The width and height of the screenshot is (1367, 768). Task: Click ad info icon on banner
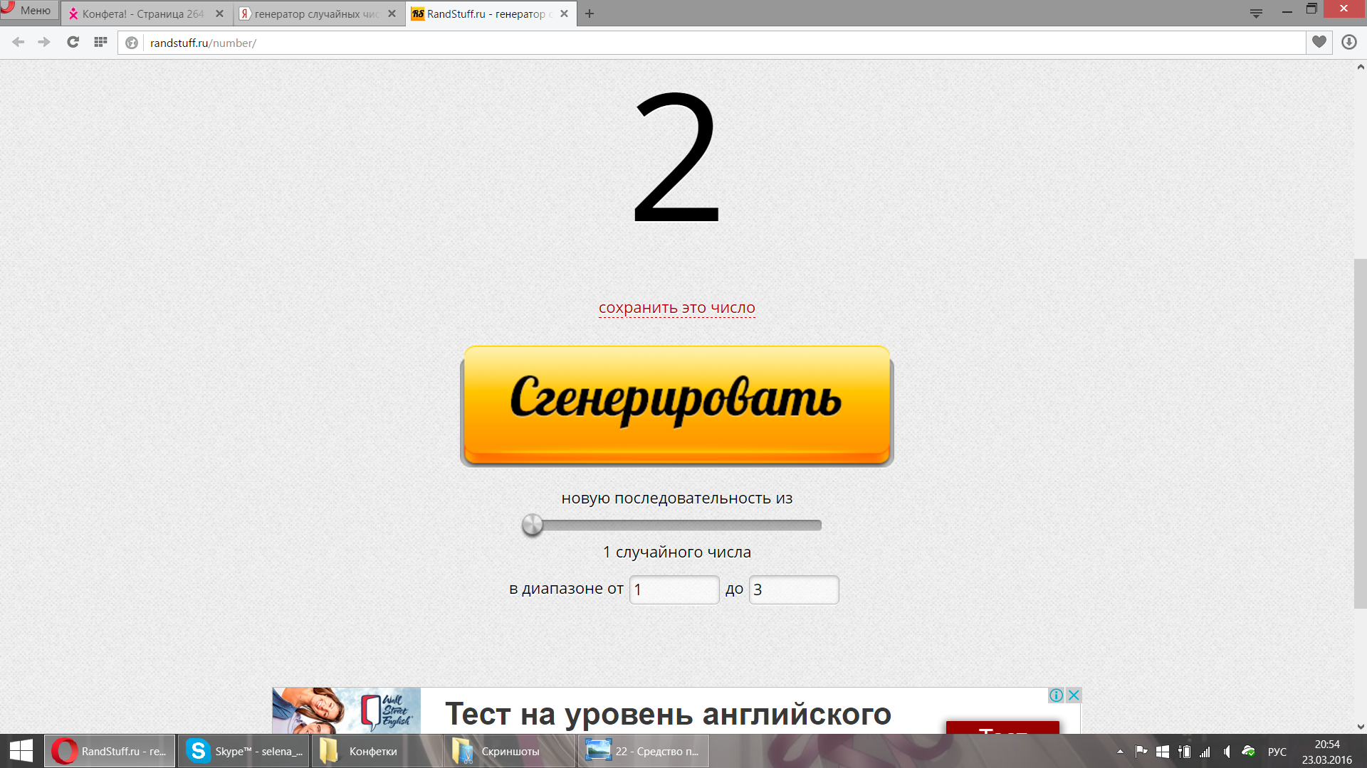(1056, 695)
